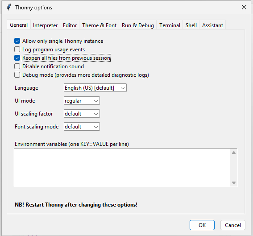Toggle Reopen all files from previous session

17,58
